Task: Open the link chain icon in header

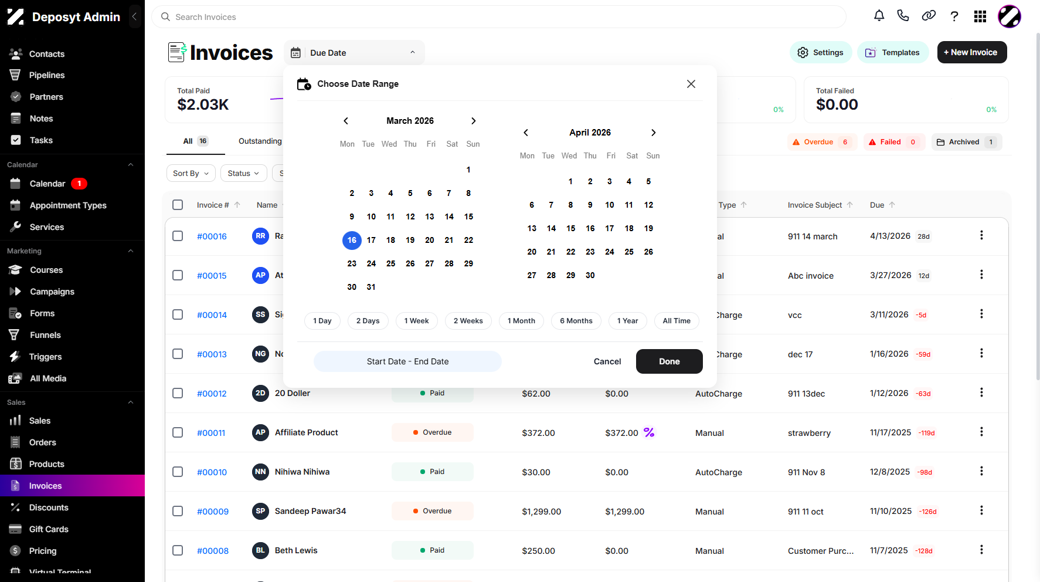Action: [929, 16]
